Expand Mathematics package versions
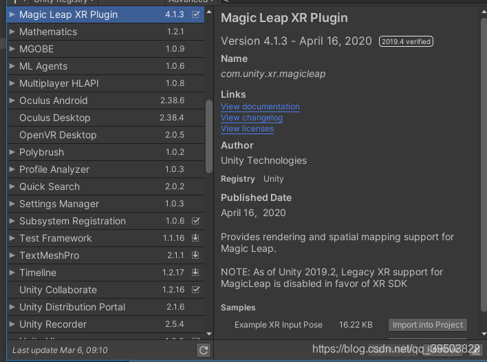The width and height of the screenshot is (487, 362). [12, 32]
